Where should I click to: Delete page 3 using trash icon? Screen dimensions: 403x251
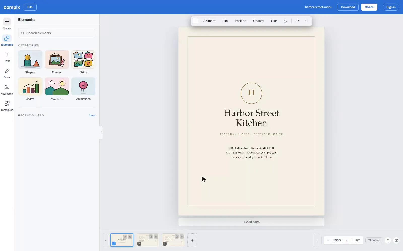click(182, 237)
